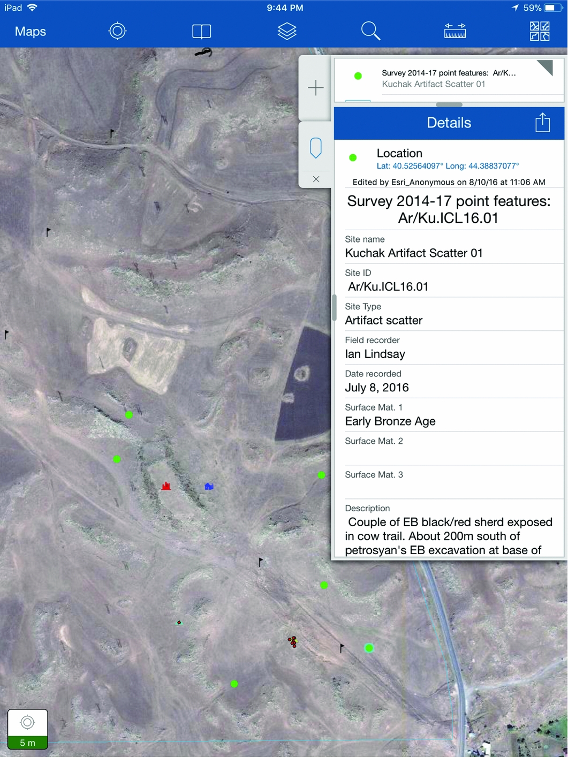Open the bookmarks book icon

pyautogui.click(x=201, y=32)
